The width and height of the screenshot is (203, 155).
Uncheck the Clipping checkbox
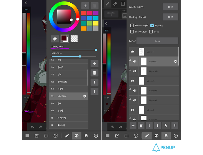pyautogui.click(x=152, y=26)
